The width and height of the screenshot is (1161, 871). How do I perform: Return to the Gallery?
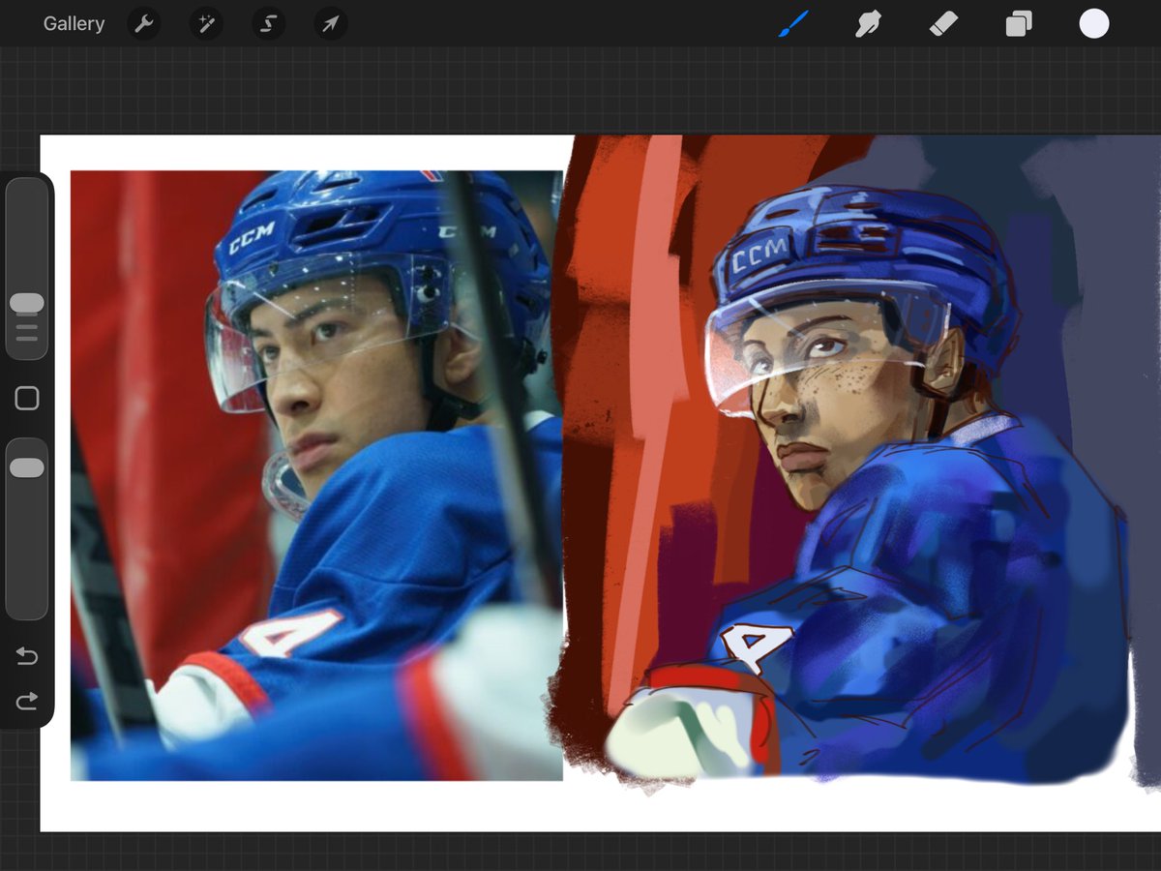tap(74, 24)
